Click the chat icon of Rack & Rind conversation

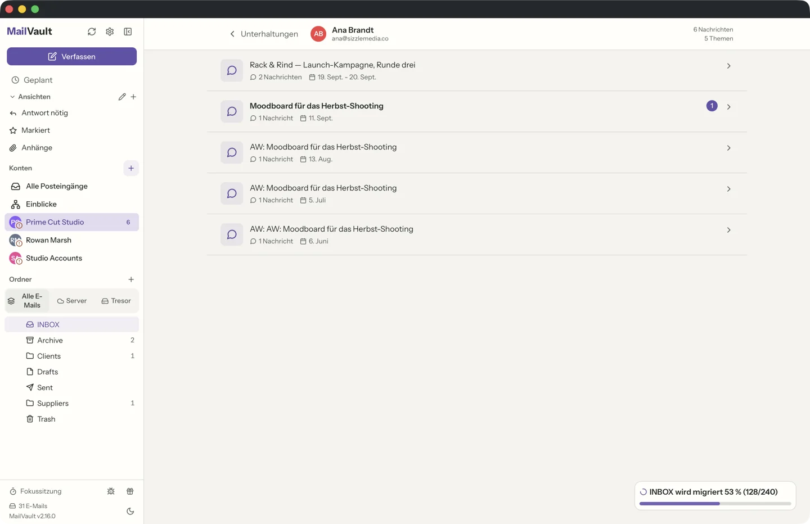232,70
